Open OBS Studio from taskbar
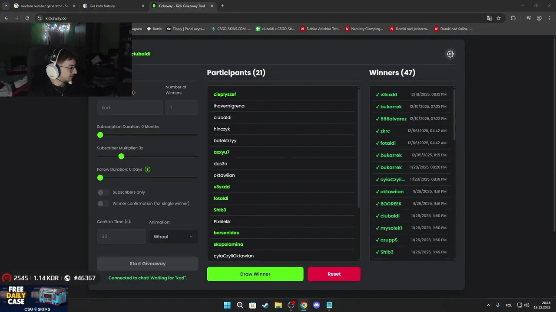 (291, 305)
